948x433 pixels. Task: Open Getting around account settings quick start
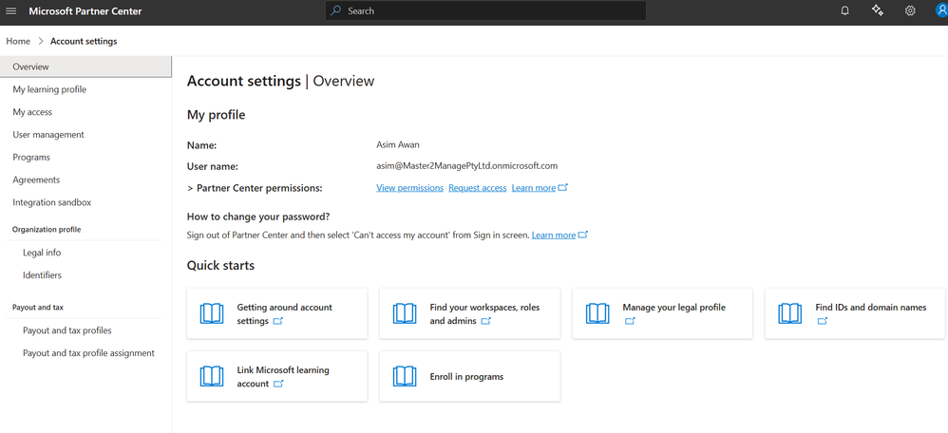click(277, 313)
